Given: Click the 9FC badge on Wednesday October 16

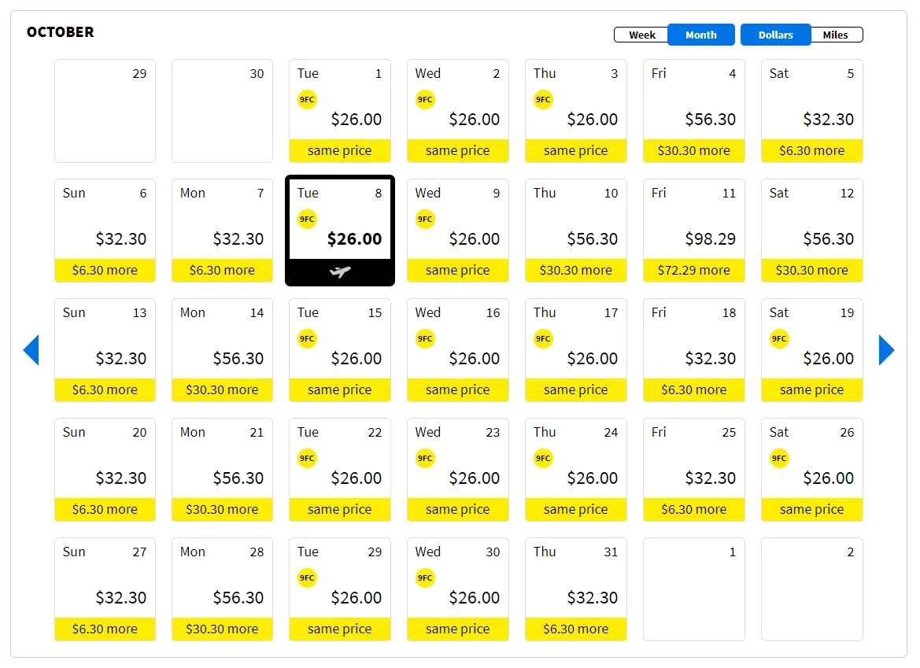Looking at the screenshot, I should pyautogui.click(x=425, y=339).
